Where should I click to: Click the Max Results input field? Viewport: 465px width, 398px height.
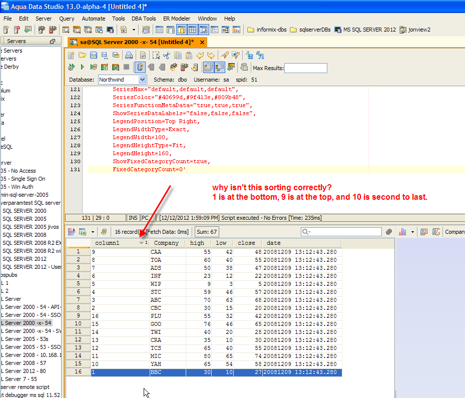(306, 68)
